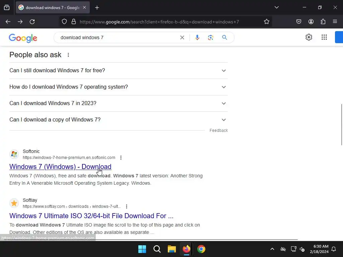Open Softonic result favicon

pyautogui.click(x=14, y=154)
